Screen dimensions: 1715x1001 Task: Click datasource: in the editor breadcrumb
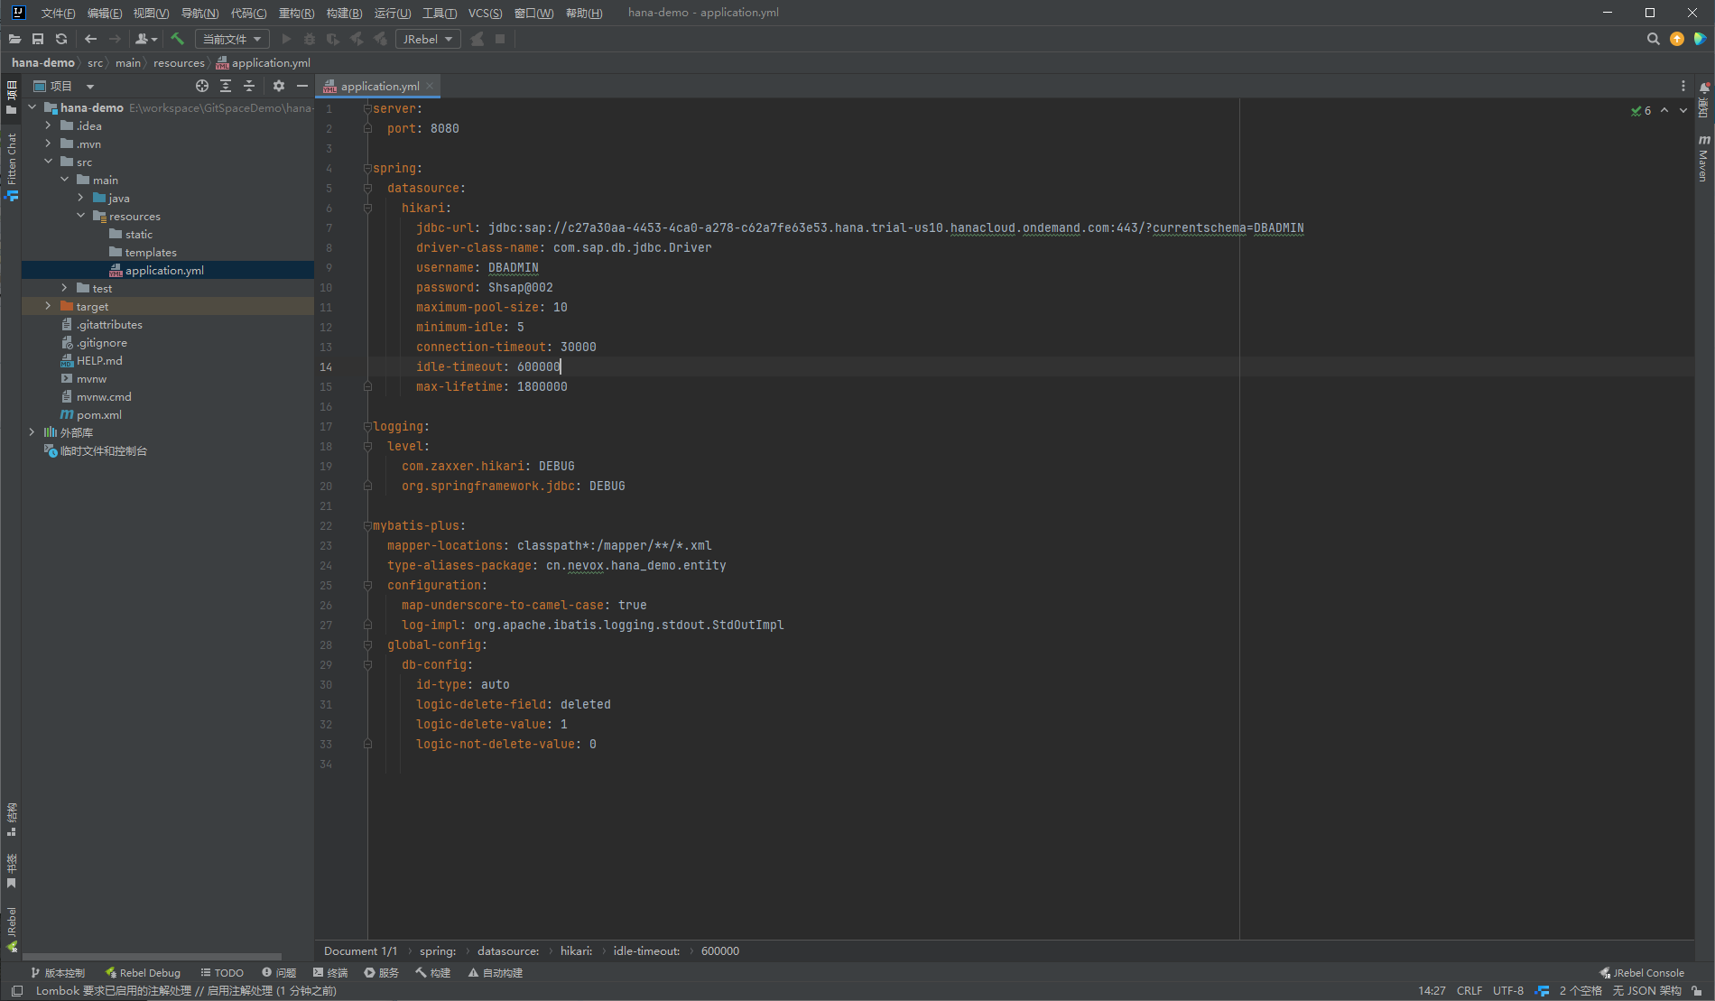tap(507, 950)
